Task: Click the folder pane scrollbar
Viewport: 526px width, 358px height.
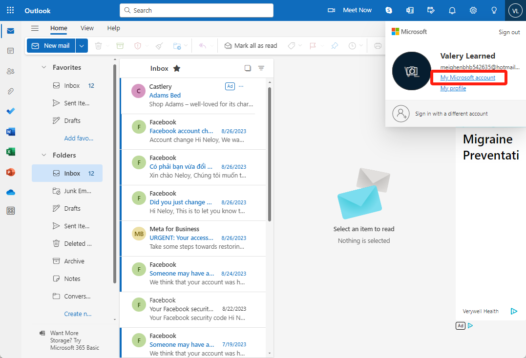Action: [x=115, y=174]
